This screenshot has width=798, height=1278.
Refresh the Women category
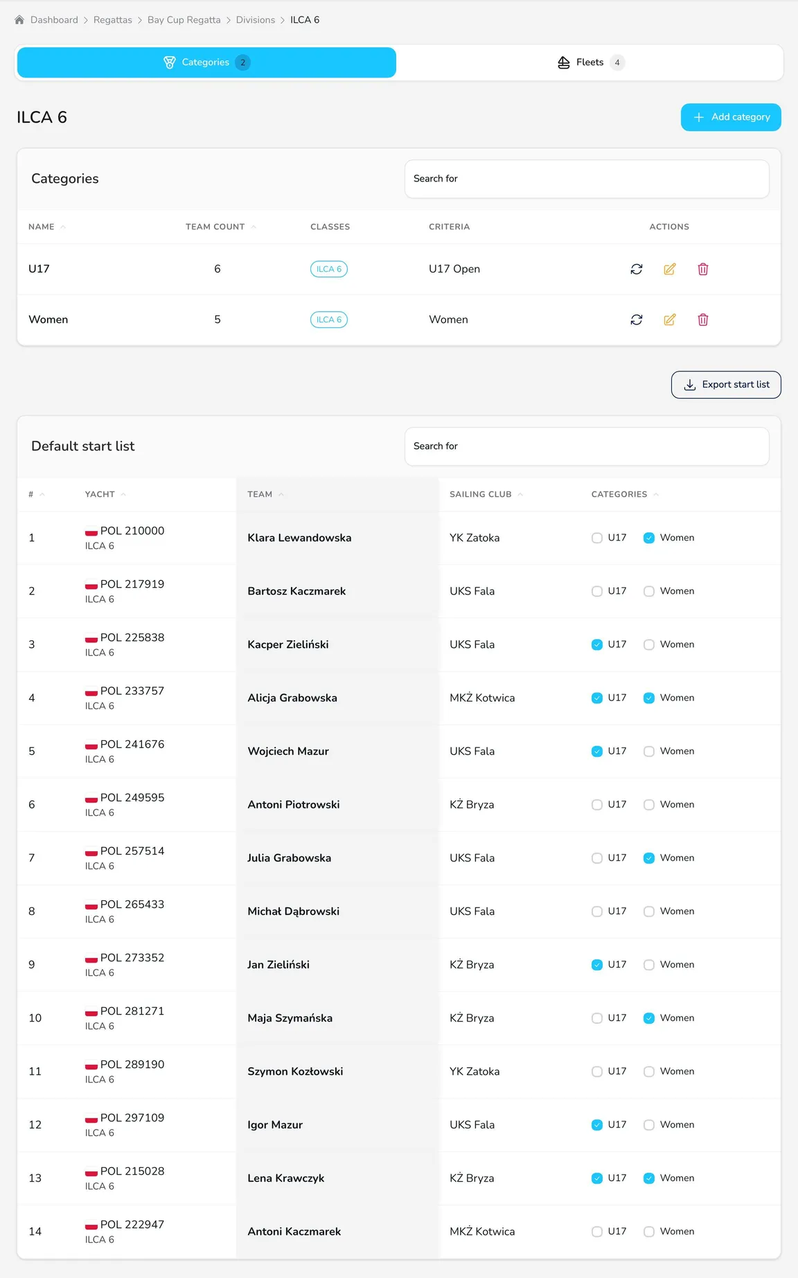coord(637,319)
